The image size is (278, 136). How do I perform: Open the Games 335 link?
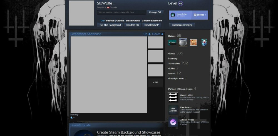175,53
